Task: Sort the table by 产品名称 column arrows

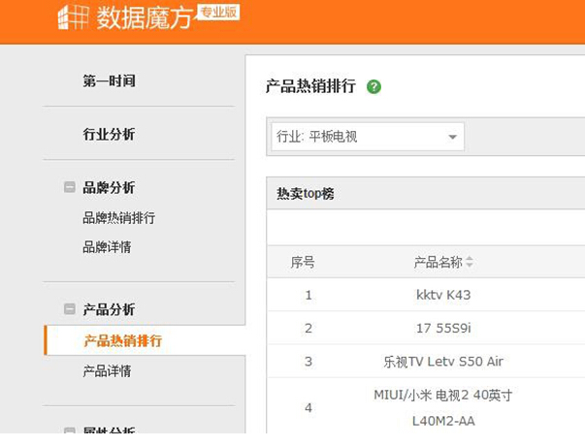Action: pos(470,262)
